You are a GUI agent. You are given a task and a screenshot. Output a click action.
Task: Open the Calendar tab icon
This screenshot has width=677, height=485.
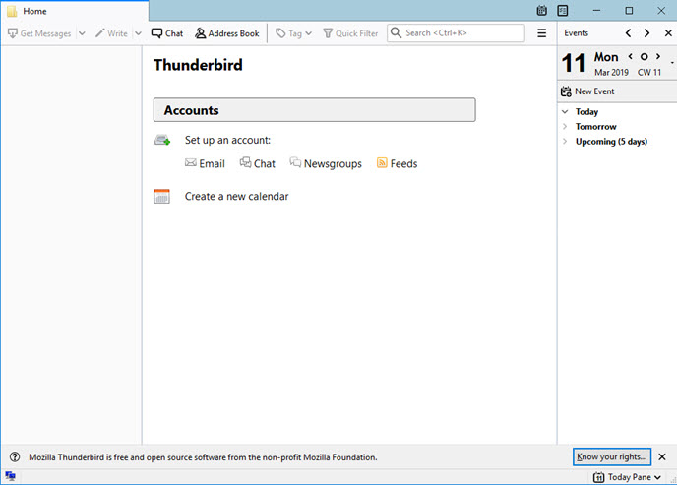click(542, 11)
